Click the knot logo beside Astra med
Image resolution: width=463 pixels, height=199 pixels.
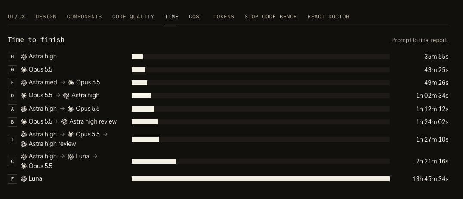click(24, 83)
